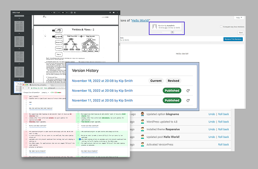
Task: Click avatar beside Updated post Hello World!
Action: pyautogui.click(x=142, y=137)
